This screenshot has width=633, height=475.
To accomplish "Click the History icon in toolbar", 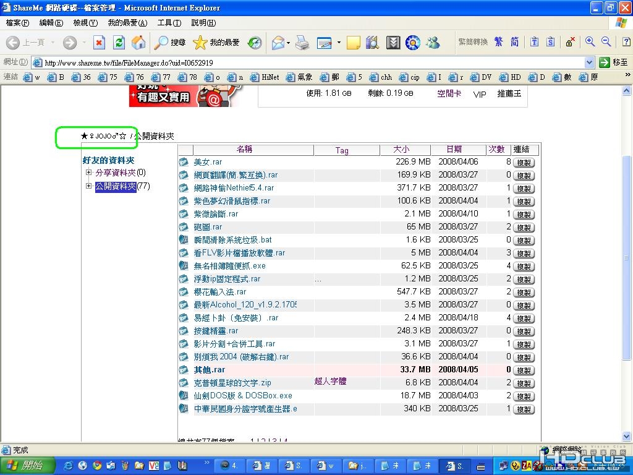I will point(254,43).
